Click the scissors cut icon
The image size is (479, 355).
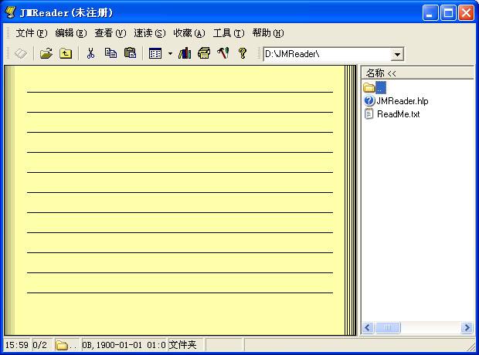coord(90,54)
